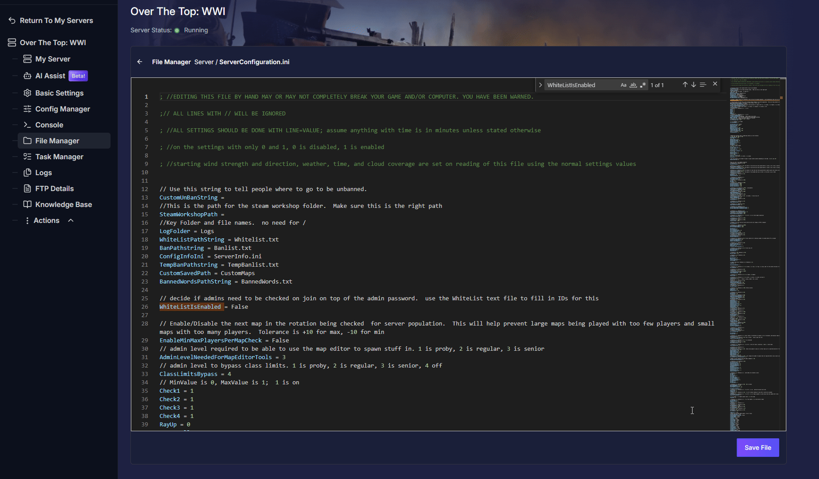Toggle Match Case in search
The height and width of the screenshot is (479, 819).
point(624,85)
